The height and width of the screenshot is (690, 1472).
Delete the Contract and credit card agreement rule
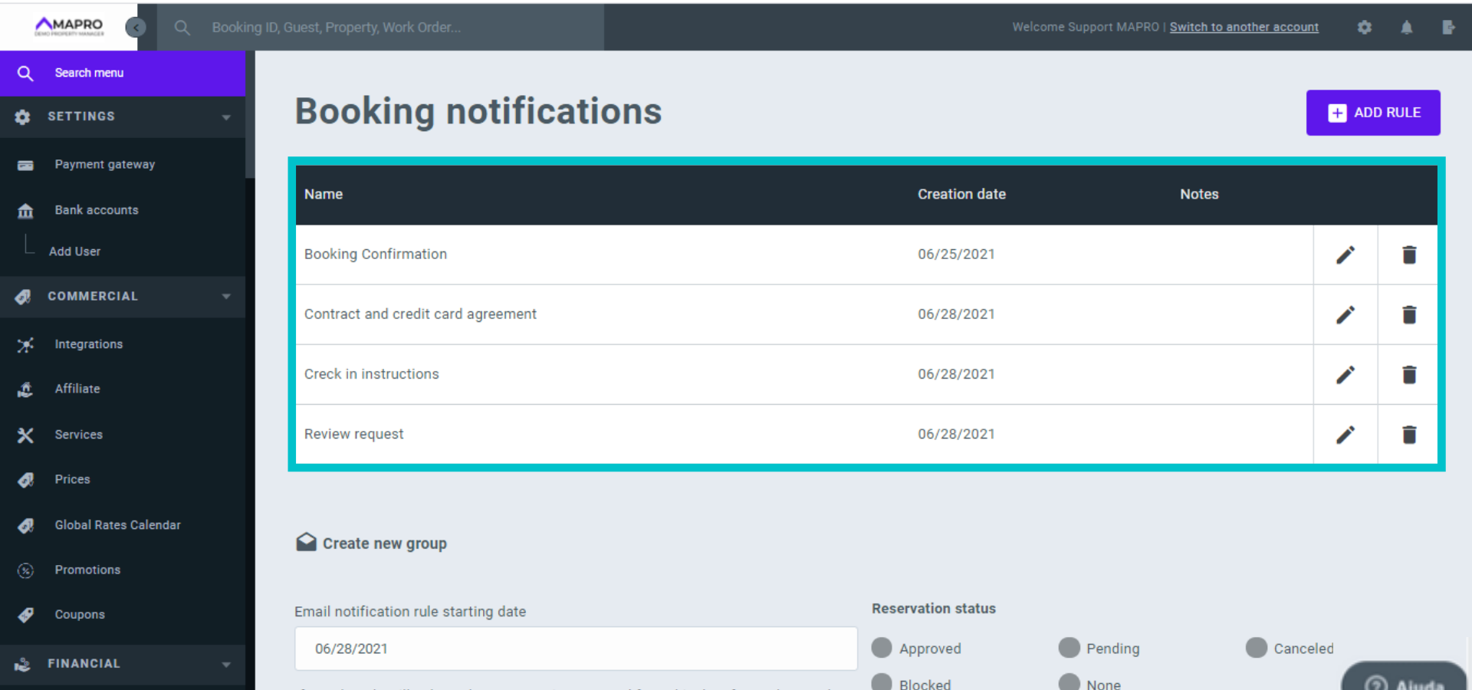click(1408, 314)
